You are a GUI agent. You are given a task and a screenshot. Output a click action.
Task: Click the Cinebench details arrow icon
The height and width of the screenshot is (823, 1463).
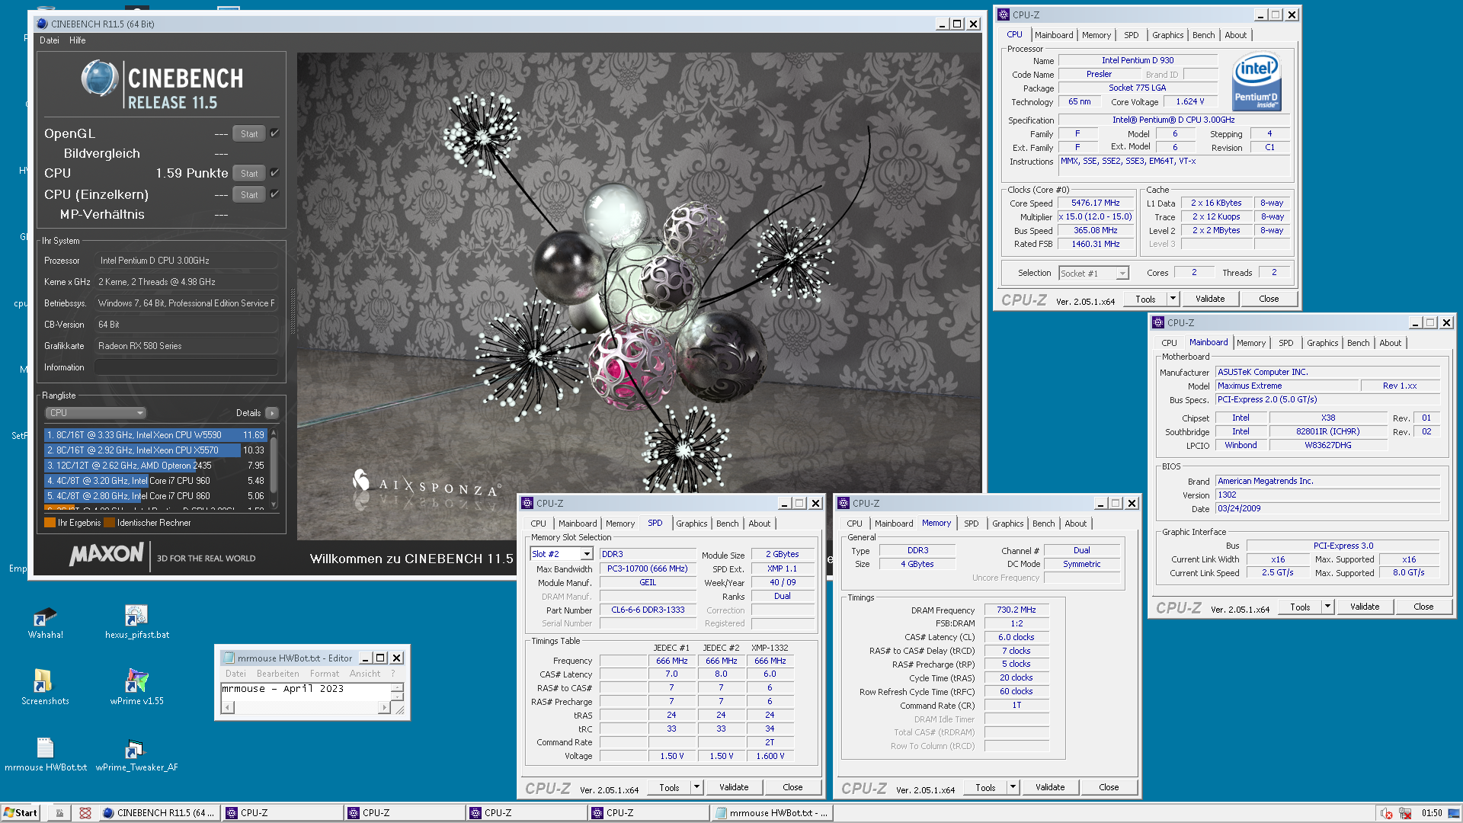tap(272, 413)
